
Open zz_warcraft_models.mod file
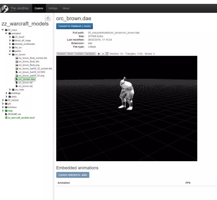click(21, 118)
